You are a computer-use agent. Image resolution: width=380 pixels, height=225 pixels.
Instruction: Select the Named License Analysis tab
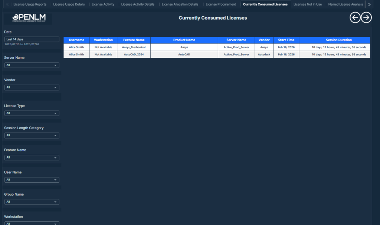click(x=345, y=4)
